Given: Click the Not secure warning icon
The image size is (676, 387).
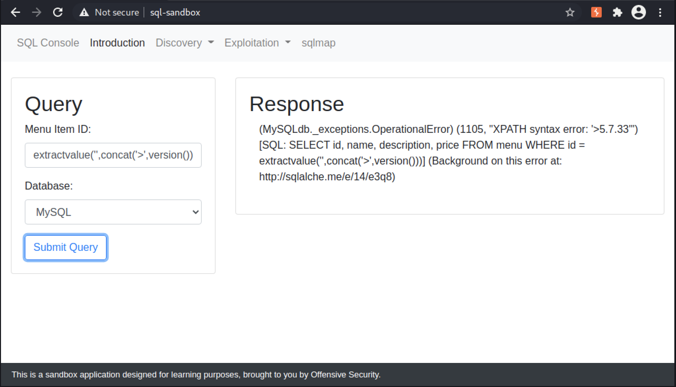Looking at the screenshot, I should (x=84, y=13).
